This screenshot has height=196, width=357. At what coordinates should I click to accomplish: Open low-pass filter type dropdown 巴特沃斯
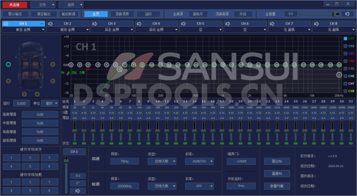tap(162, 186)
